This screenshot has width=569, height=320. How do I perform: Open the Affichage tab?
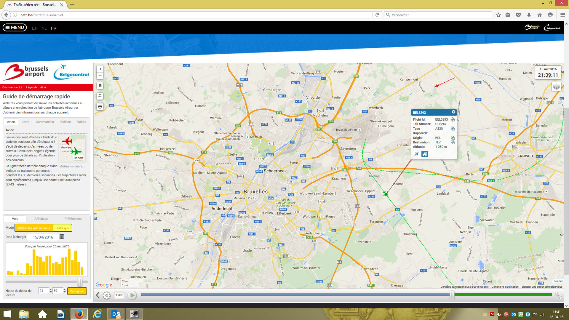41,219
